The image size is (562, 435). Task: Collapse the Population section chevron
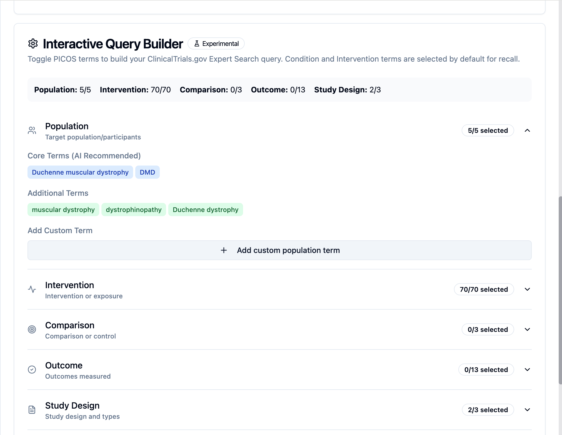click(x=527, y=130)
